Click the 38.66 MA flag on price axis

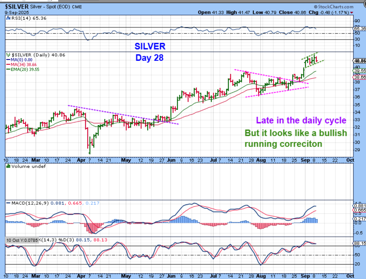(360, 77)
